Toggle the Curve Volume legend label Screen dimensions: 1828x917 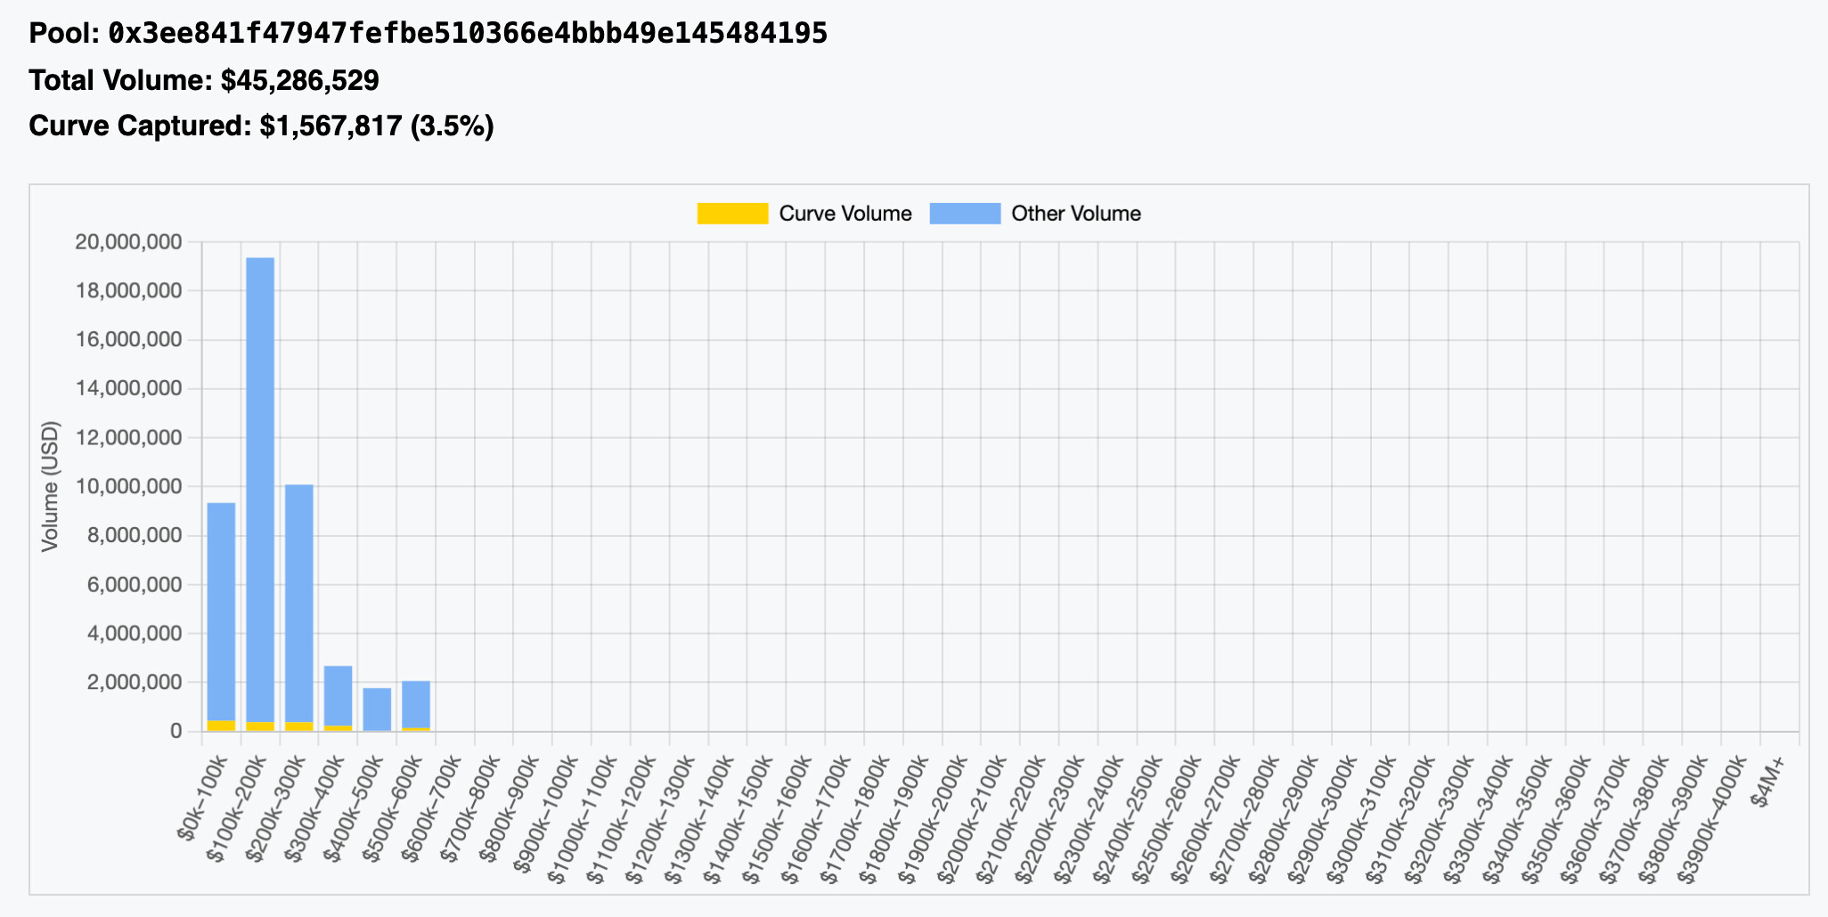(845, 214)
